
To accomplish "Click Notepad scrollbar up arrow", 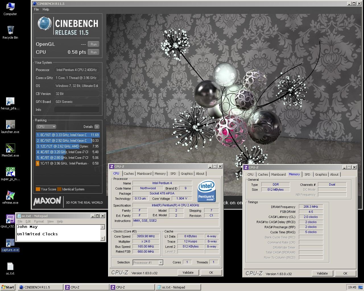I will pos(103,227).
